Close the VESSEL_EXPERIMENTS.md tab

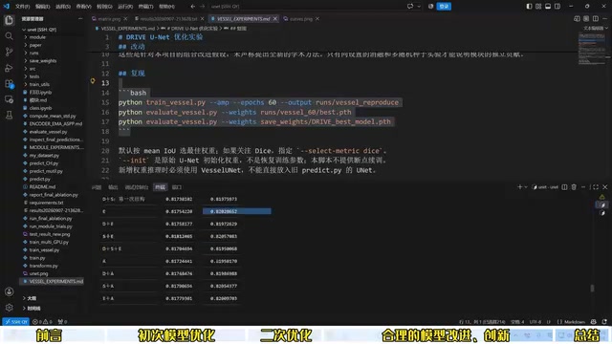click(275, 19)
